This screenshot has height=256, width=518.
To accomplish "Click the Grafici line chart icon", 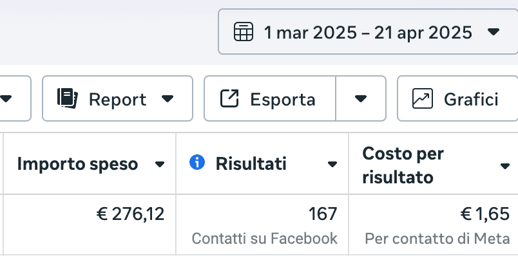I will (x=423, y=98).
